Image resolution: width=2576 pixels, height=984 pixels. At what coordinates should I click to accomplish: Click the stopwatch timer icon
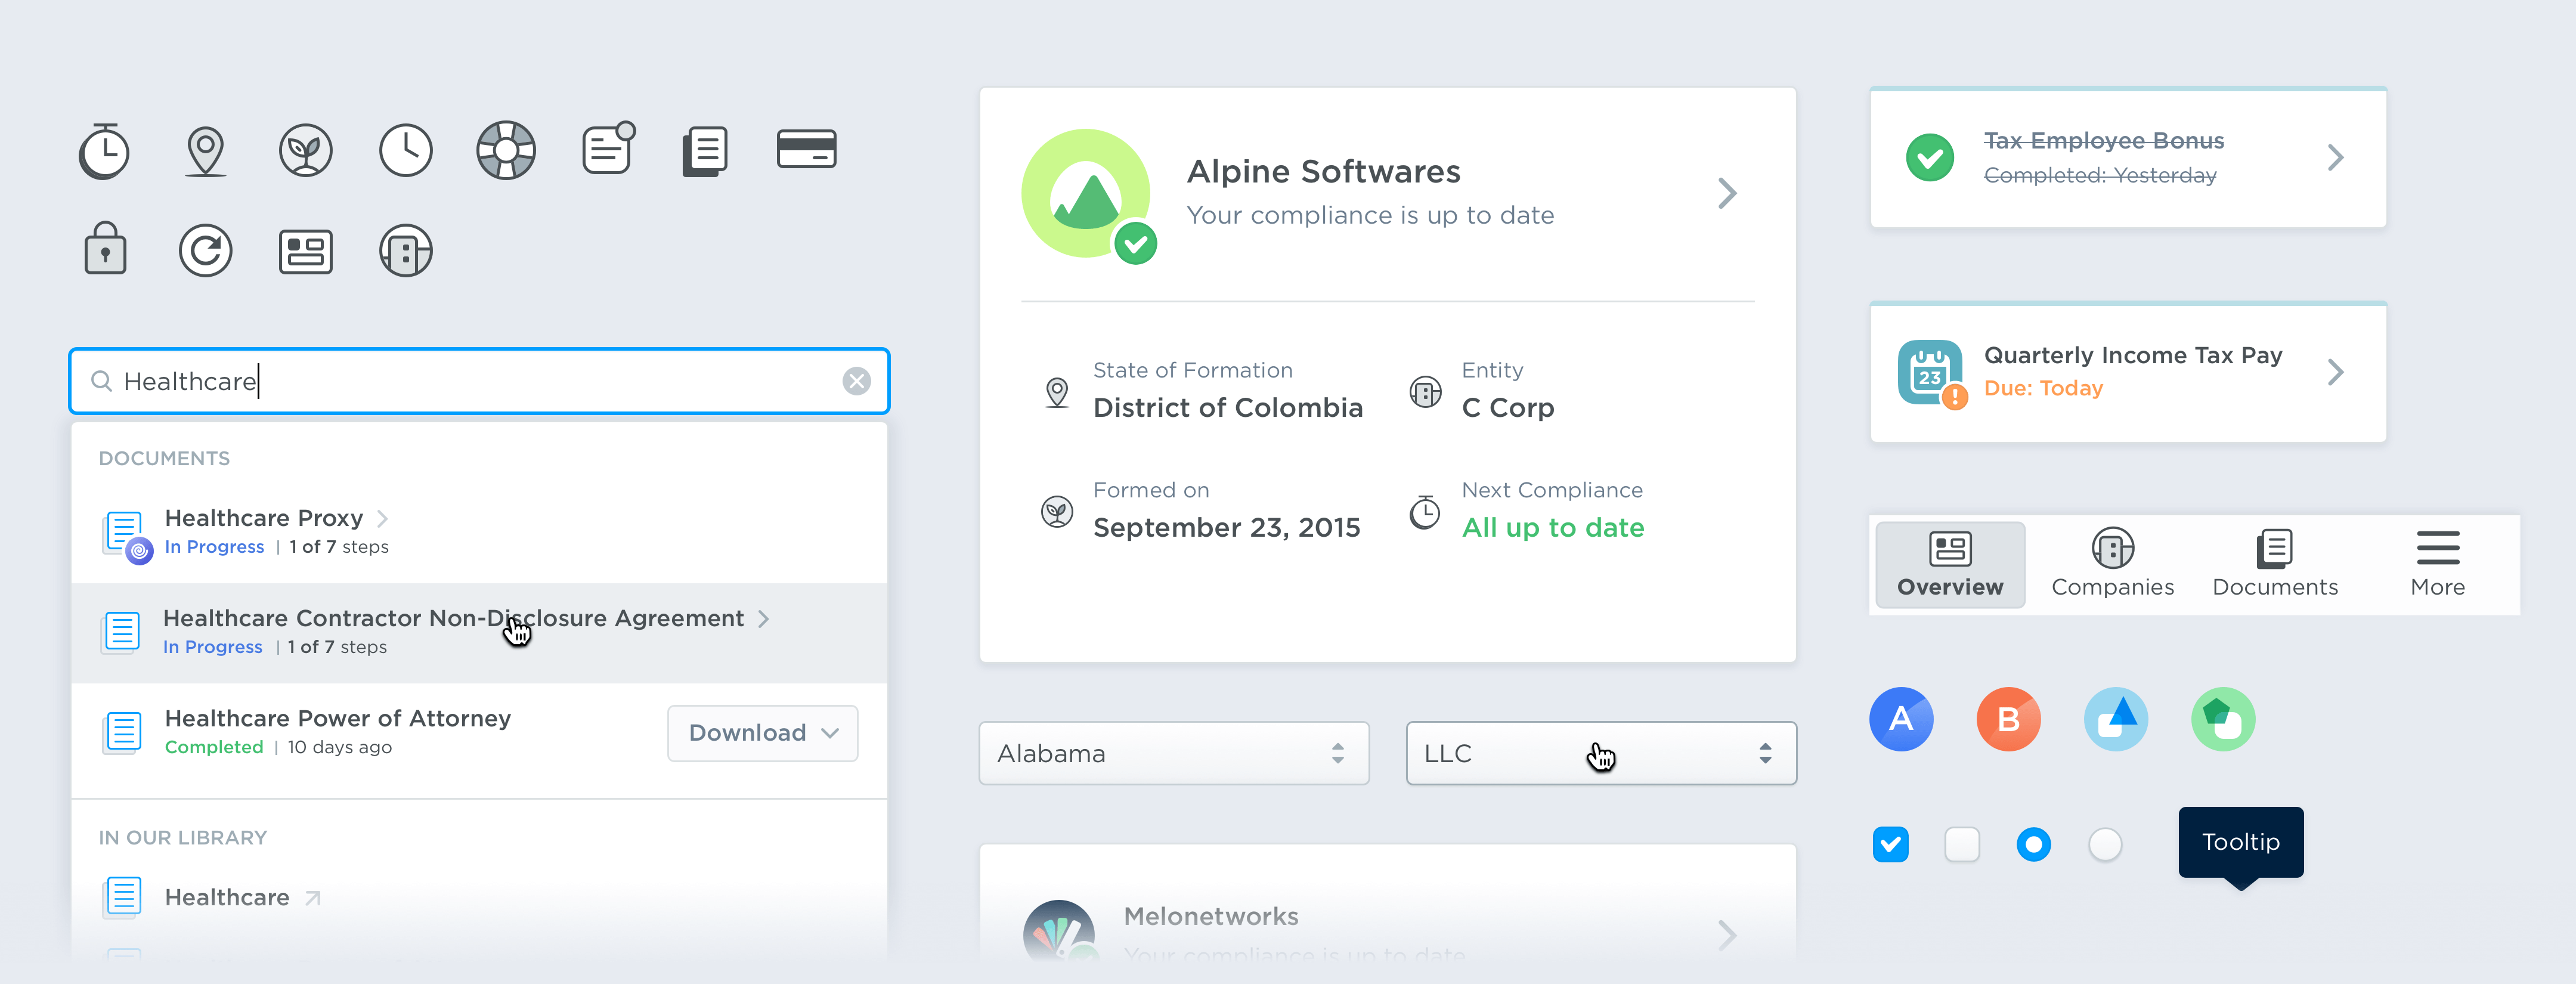(x=104, y=152)
